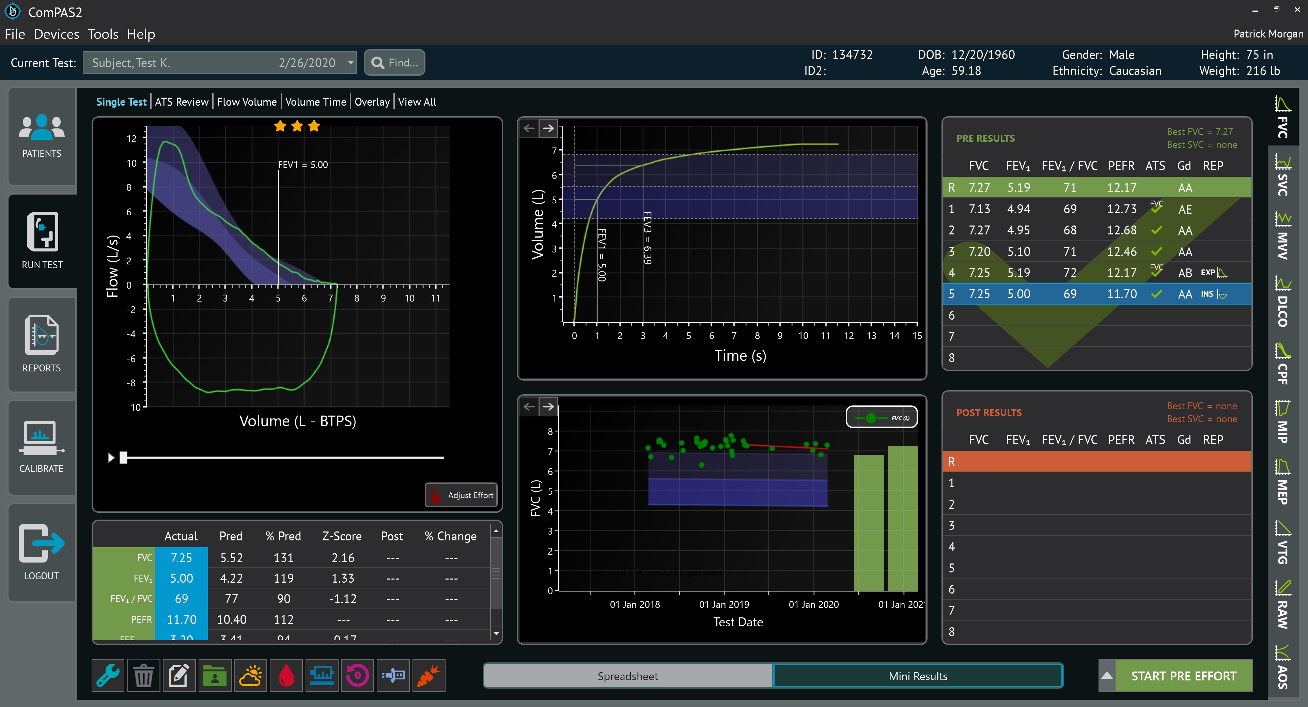Open the Tools menu
The image size is (1308, 707).
(x=103, y=34)
